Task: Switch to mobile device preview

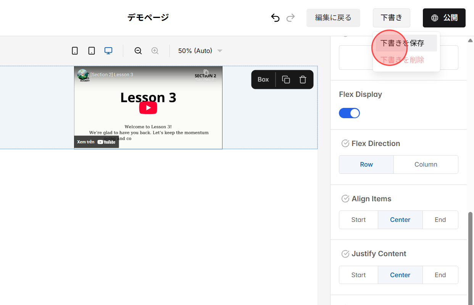Action: click(x=75, y=50)
